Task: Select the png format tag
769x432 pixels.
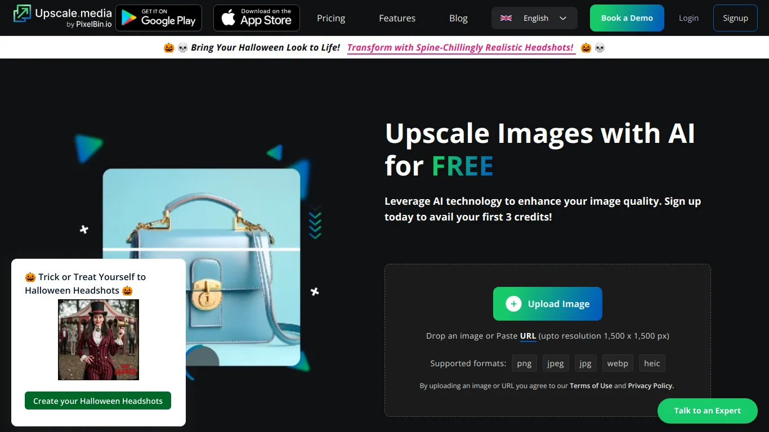Action: 524,363
